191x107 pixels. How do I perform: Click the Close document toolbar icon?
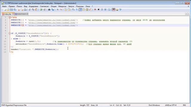[19, 10]
